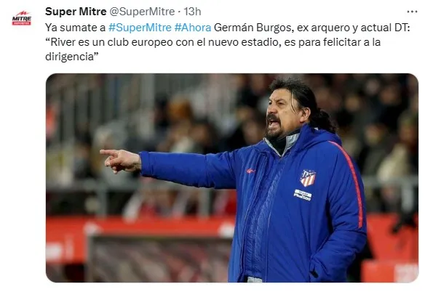Open the attached photo of the coach
The height and width of the screenshot is (292, 425).
(x=232, y=178)
